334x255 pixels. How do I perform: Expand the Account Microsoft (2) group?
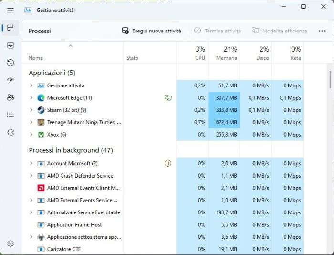coord(31,163)
